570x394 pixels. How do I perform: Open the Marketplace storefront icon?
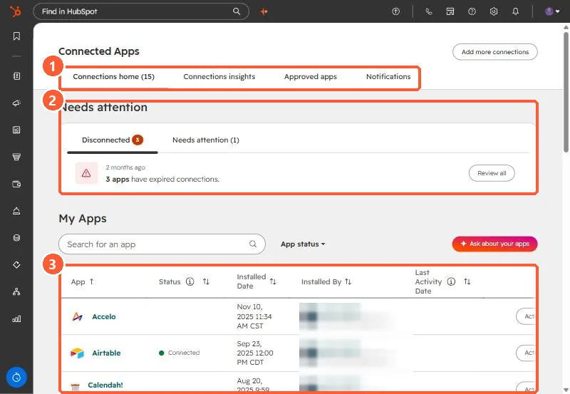tap(450, 11)
